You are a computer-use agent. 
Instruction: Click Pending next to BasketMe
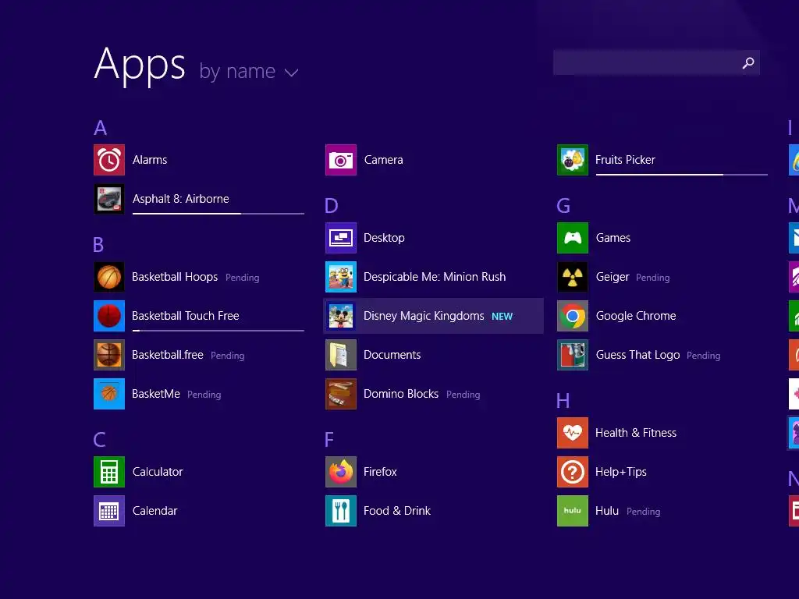(x=204, y=395)
